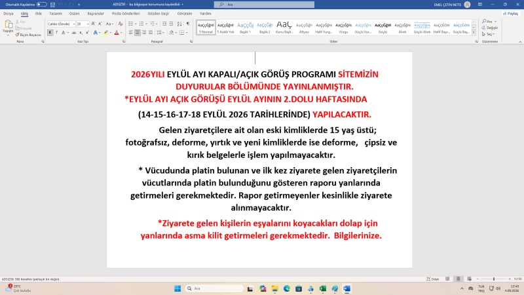Toggle Bold formatting in ribbon

[x=50, y=32]
